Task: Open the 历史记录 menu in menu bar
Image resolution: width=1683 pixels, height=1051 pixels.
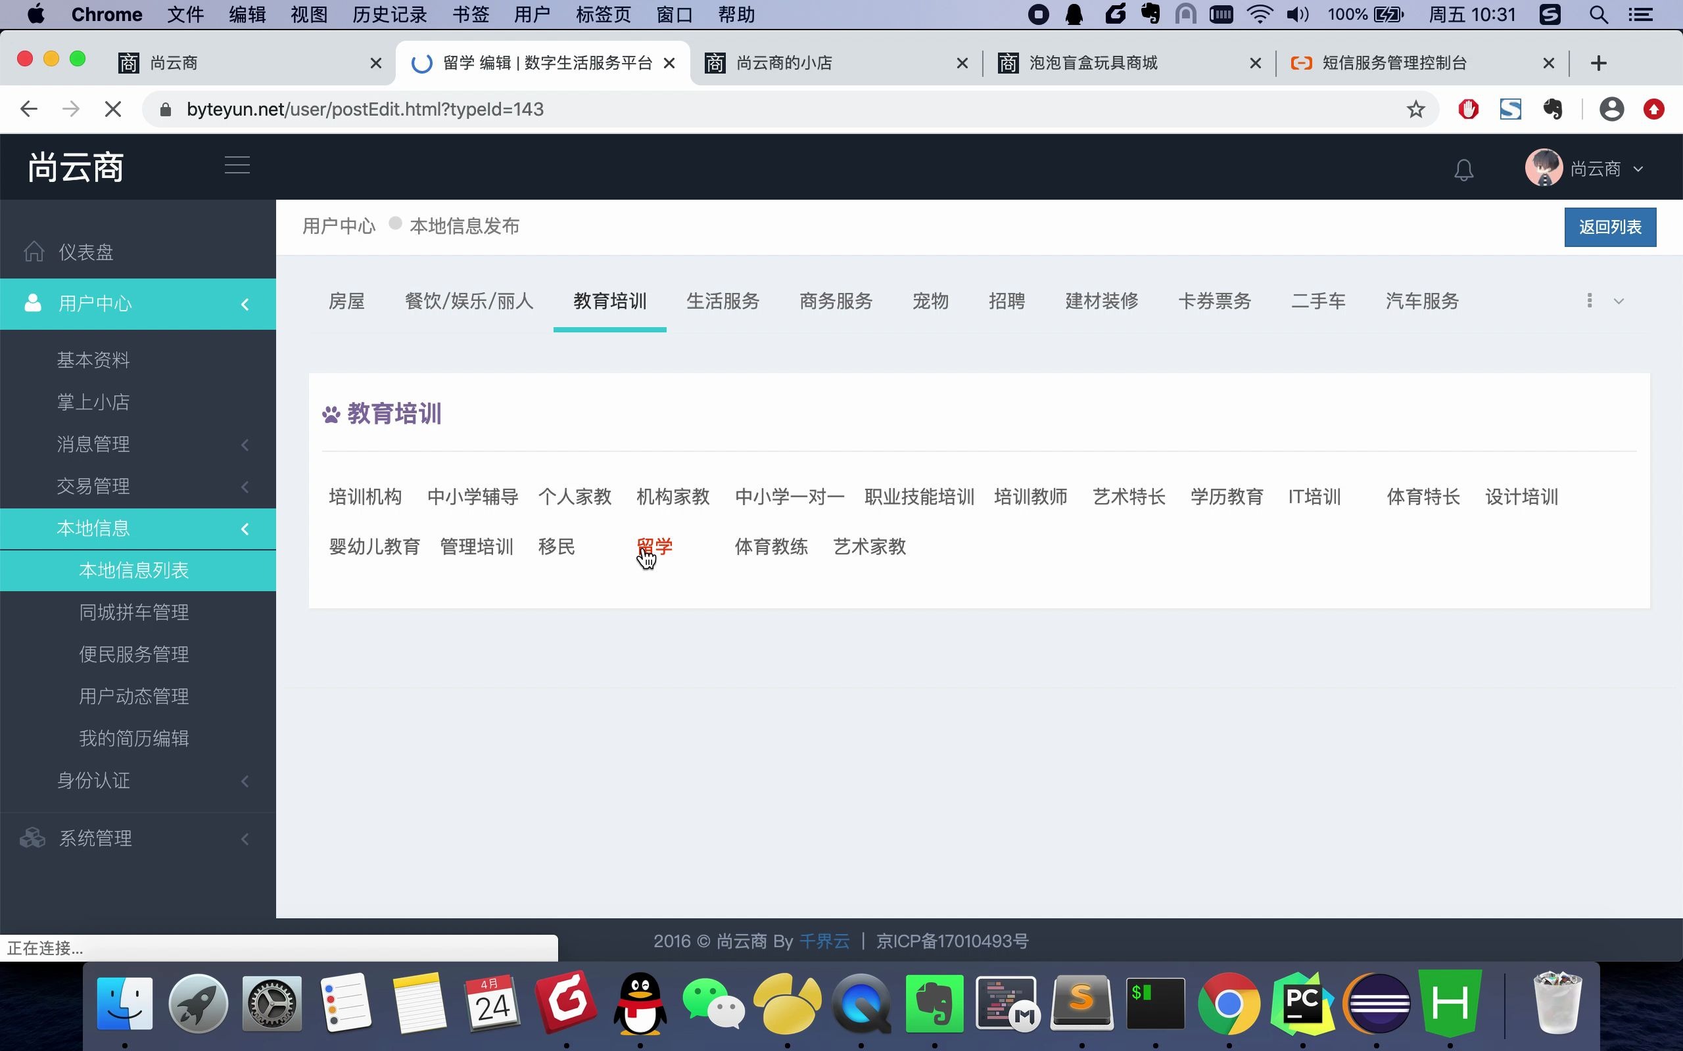Action: point(388,14)
